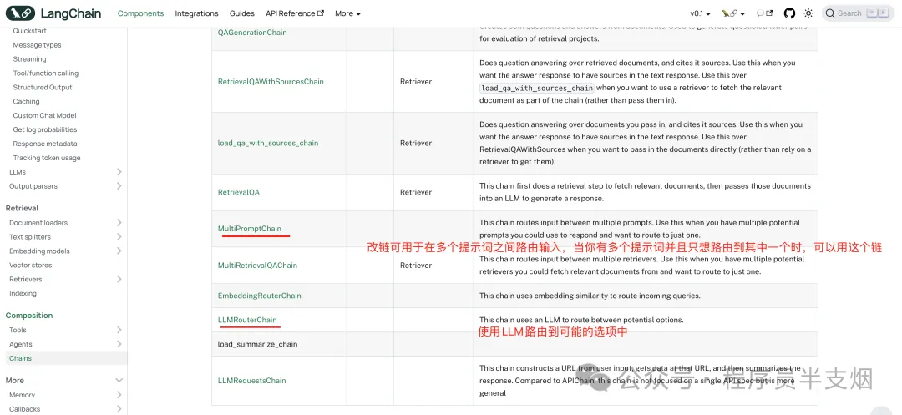Expand the Memory sidebar chevron
902x415 pixels.
119,395
